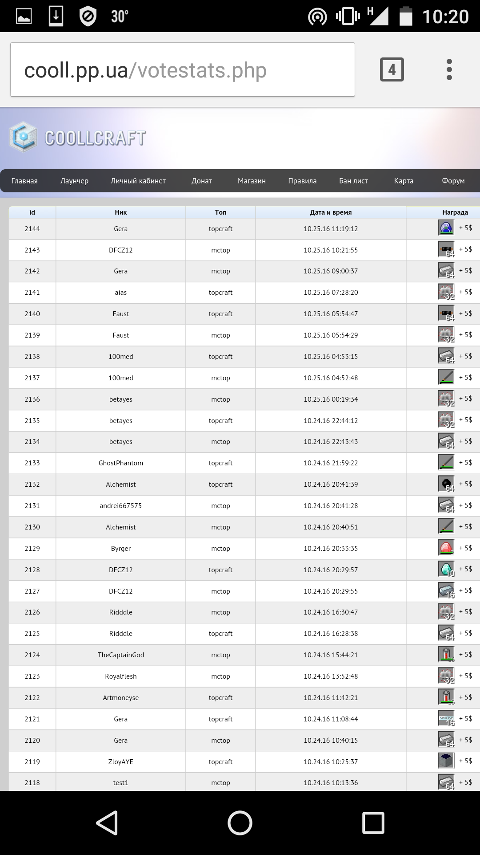The width and height of the screenshot is (480, 855).
Task: Open recent apps with square button
Action: [x=373, y=822]
